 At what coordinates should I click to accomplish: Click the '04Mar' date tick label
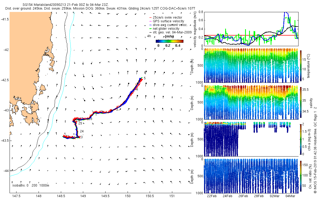click(290, 196)
